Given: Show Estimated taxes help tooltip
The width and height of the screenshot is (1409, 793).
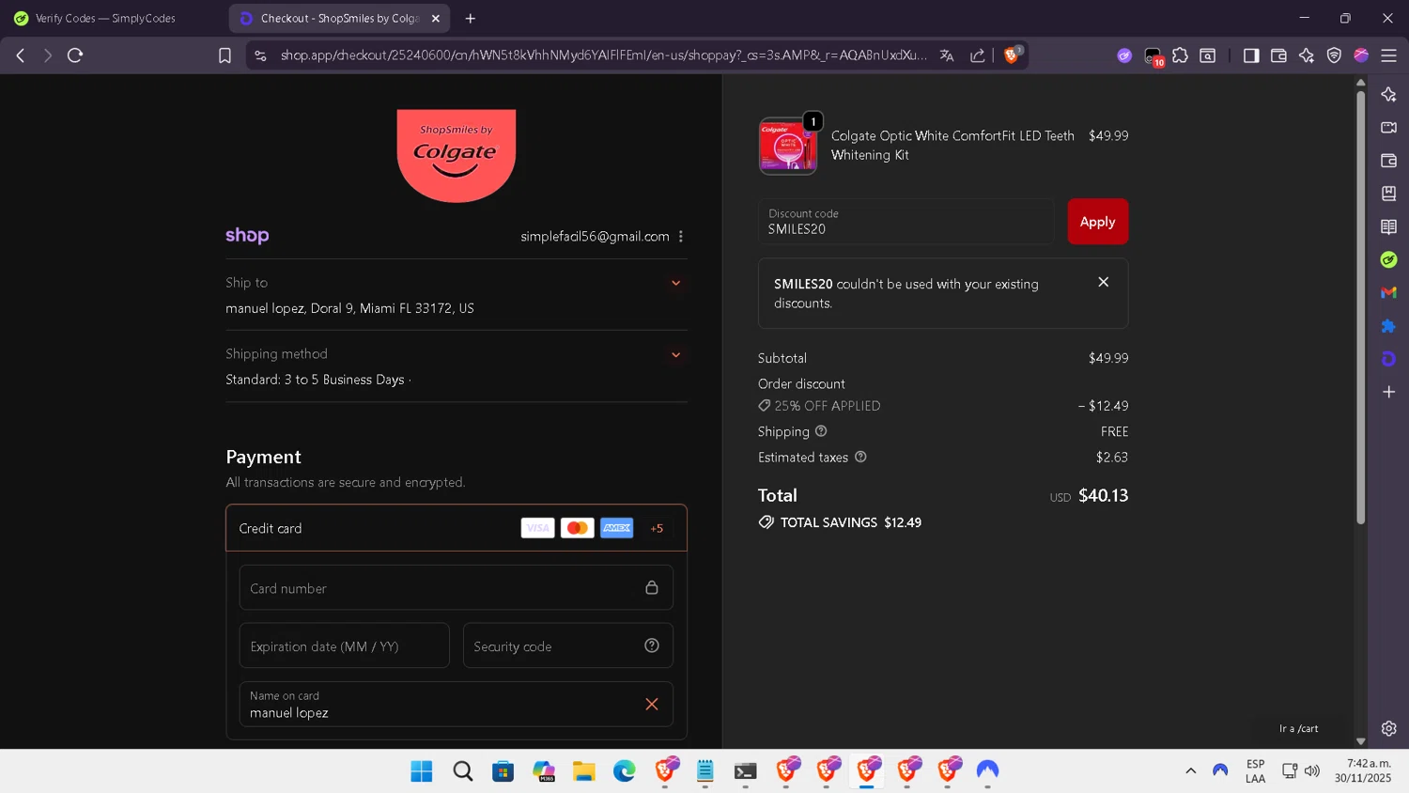Looking at the screenshot, I should click(x=860, y=457).
